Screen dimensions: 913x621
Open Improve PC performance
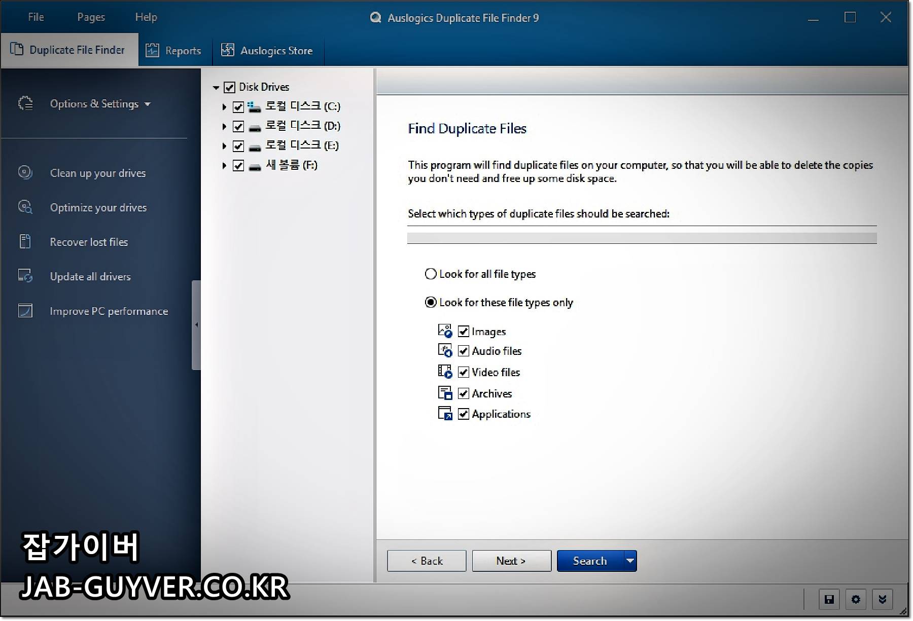(x=109, y=311)
